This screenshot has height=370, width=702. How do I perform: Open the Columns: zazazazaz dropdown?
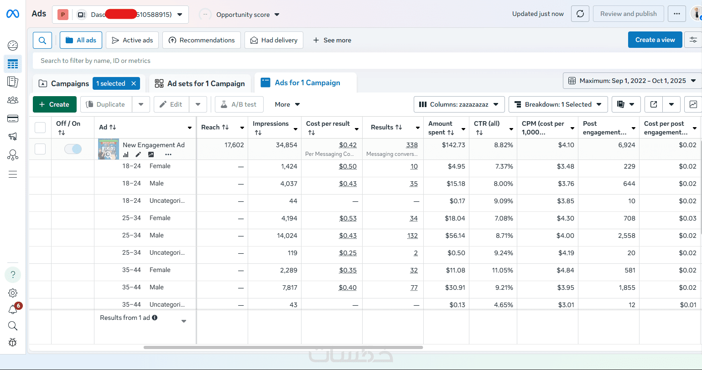pyautogui.click(x=459, y=104)
